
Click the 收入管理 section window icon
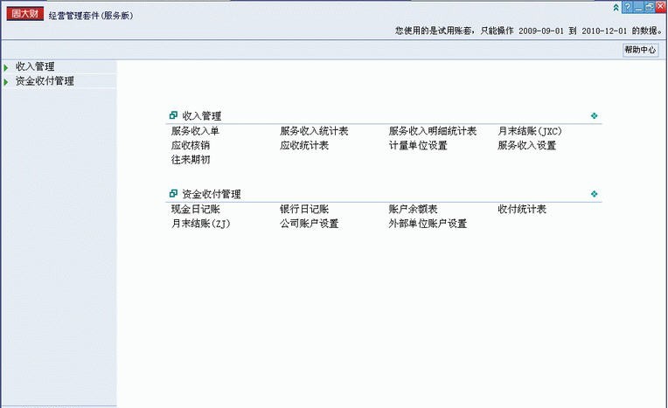[173, 115]
